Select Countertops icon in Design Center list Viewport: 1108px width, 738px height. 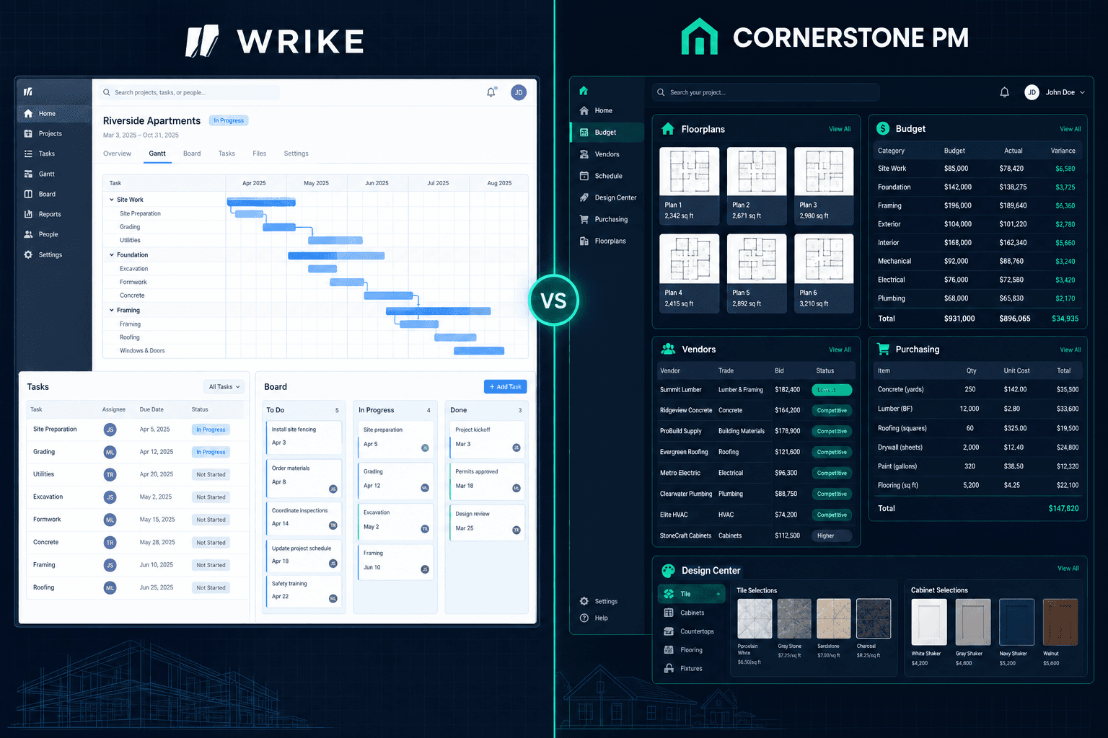[x=669, y=631]
